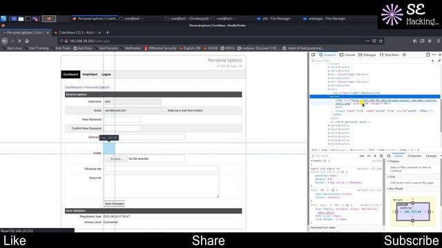The image size is (442, 248).
Task: Collapse the Grid section
Action: point(388,177)
